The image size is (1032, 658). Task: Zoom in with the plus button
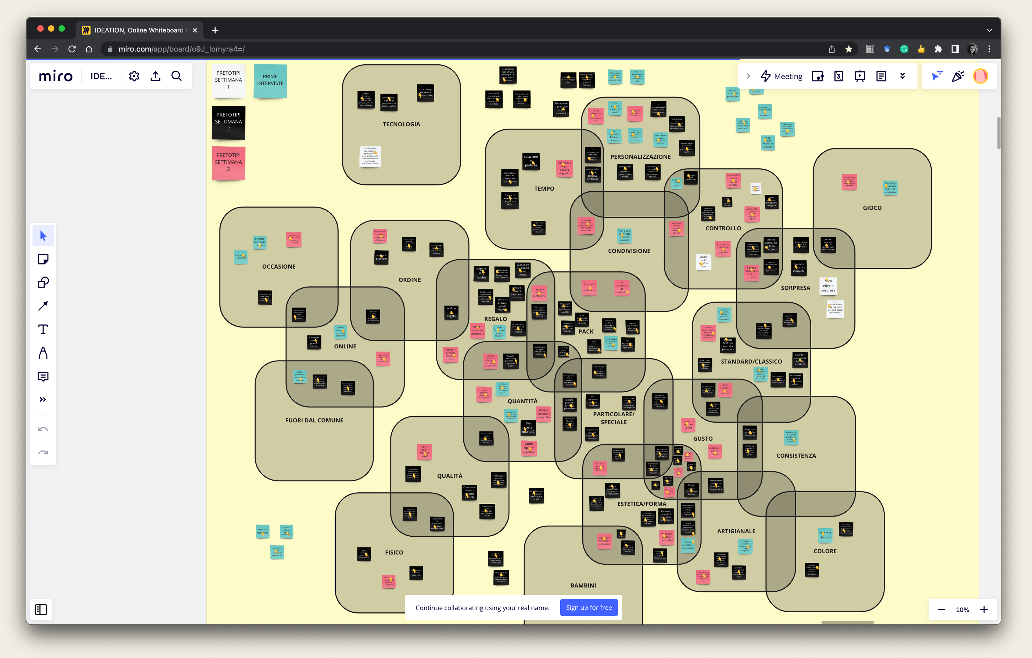point(984,610)
